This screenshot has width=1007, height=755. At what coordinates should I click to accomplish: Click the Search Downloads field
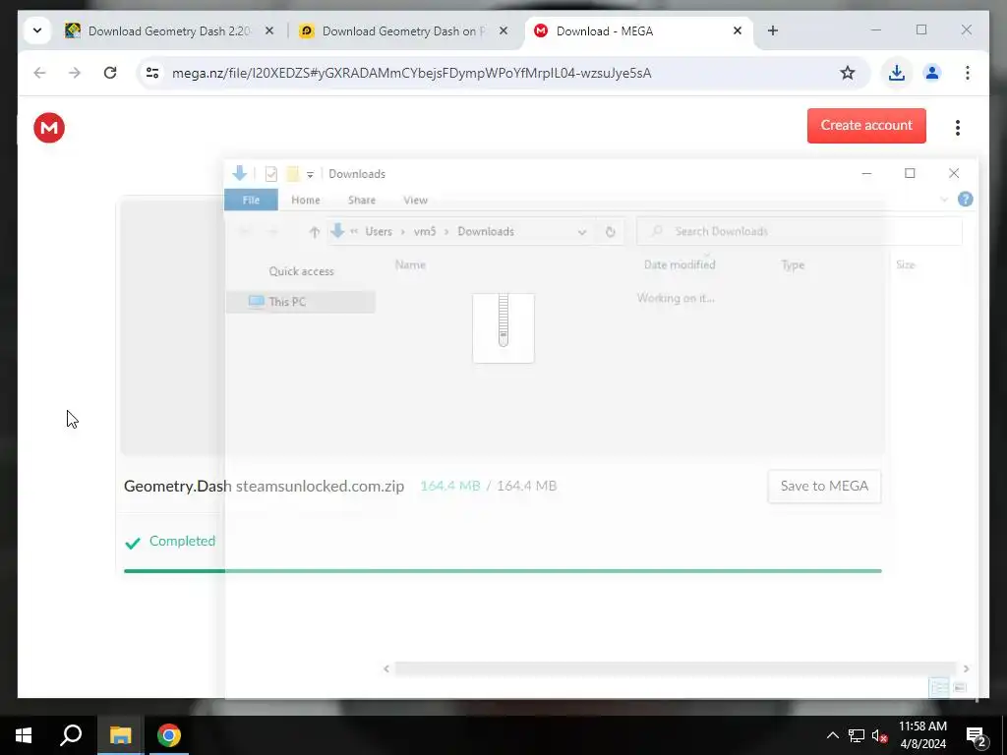click(x=800, y=231)
